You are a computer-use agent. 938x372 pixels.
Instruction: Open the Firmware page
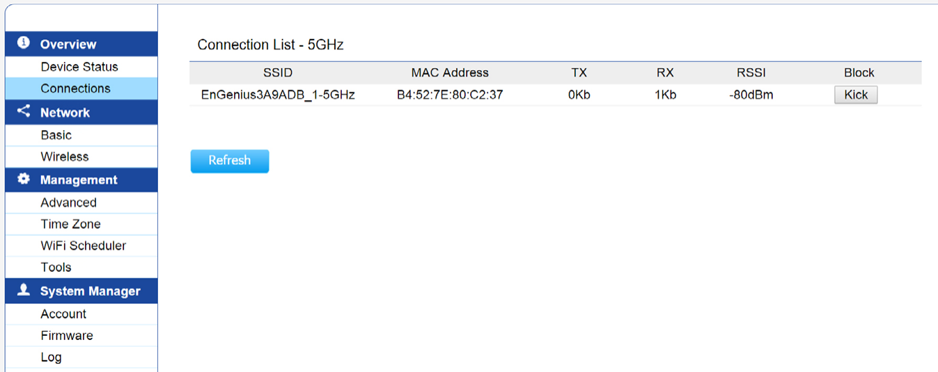67,335
